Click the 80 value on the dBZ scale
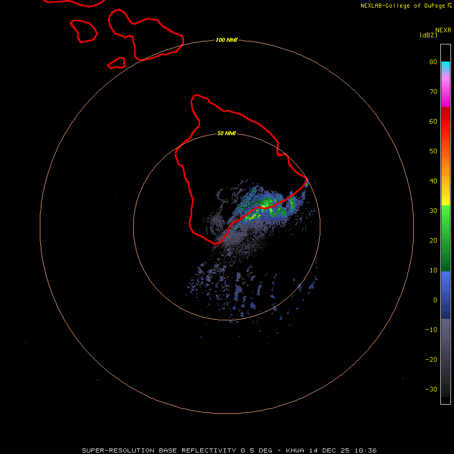Screen dimensions: 454x454 click(433, 62)
